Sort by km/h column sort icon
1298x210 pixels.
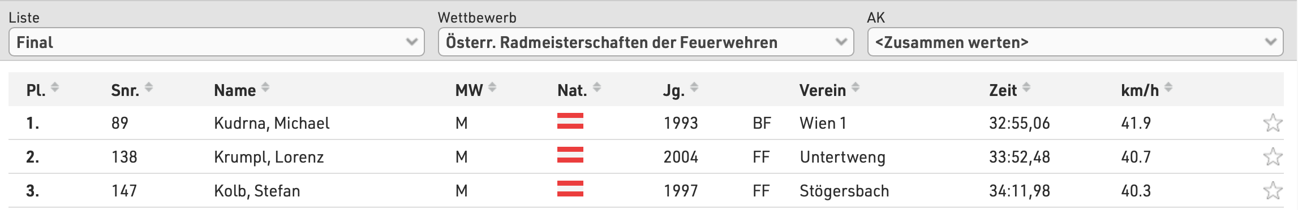click(x=1168, y=88)
